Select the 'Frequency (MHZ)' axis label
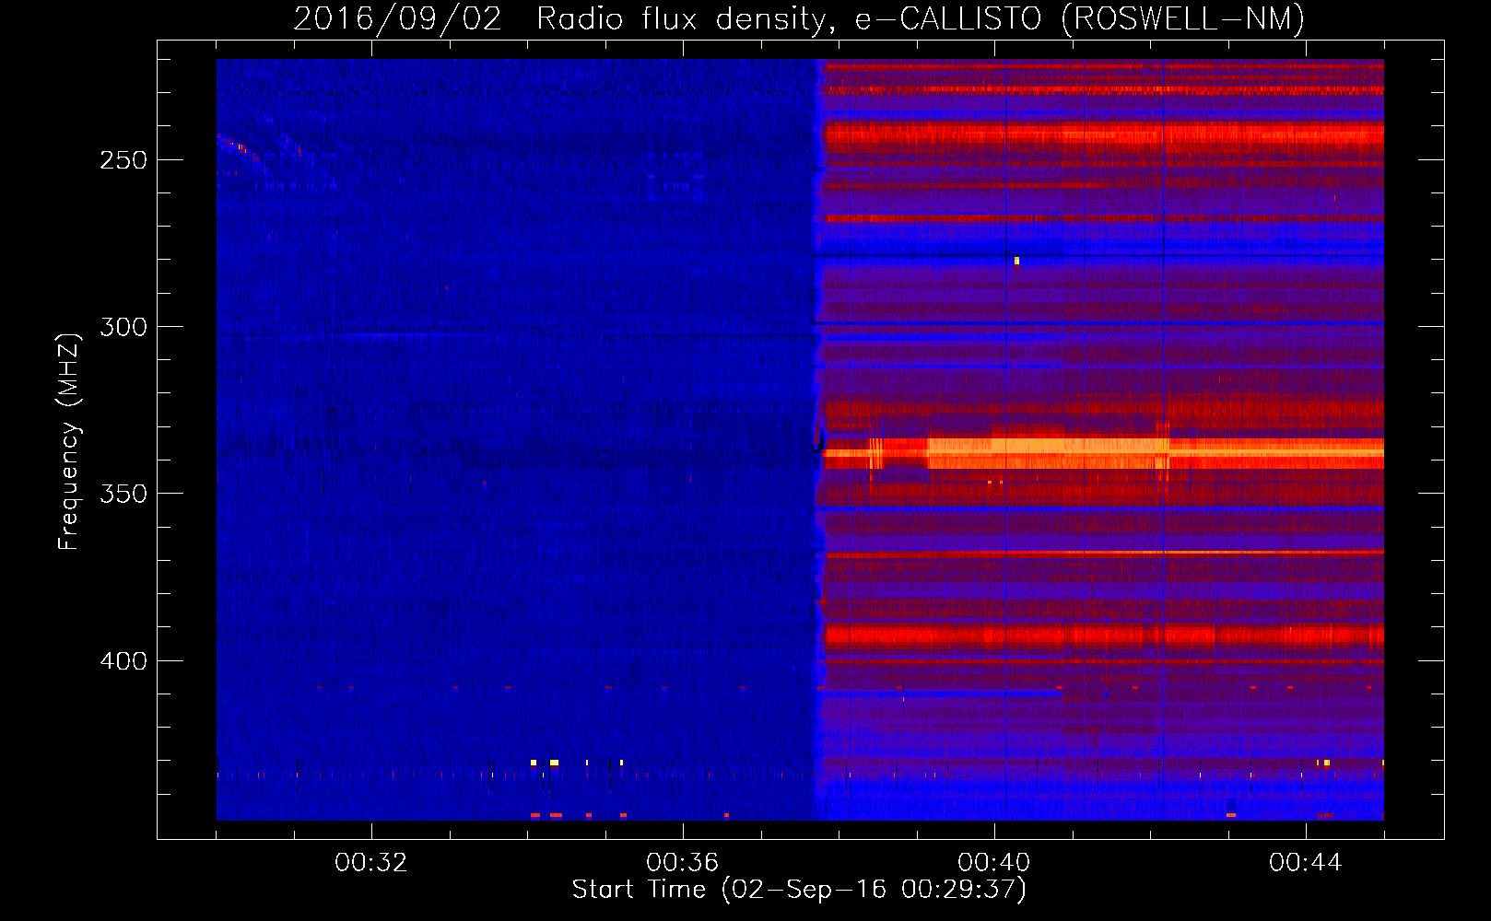The width and height of the screenshot is (1491, 921). click(69, 442)
